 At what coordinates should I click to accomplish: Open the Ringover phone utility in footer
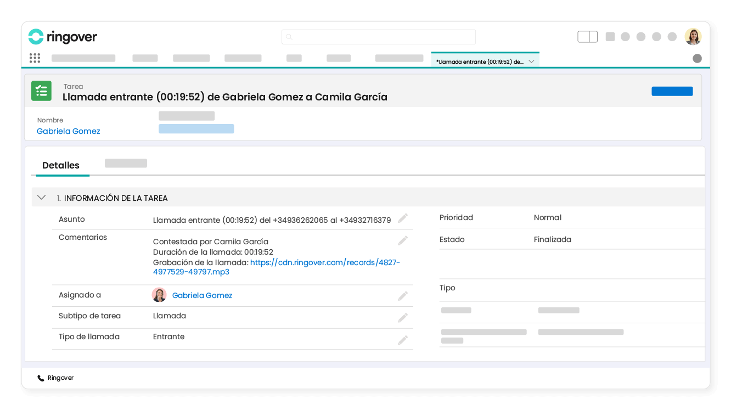(55, 378)
